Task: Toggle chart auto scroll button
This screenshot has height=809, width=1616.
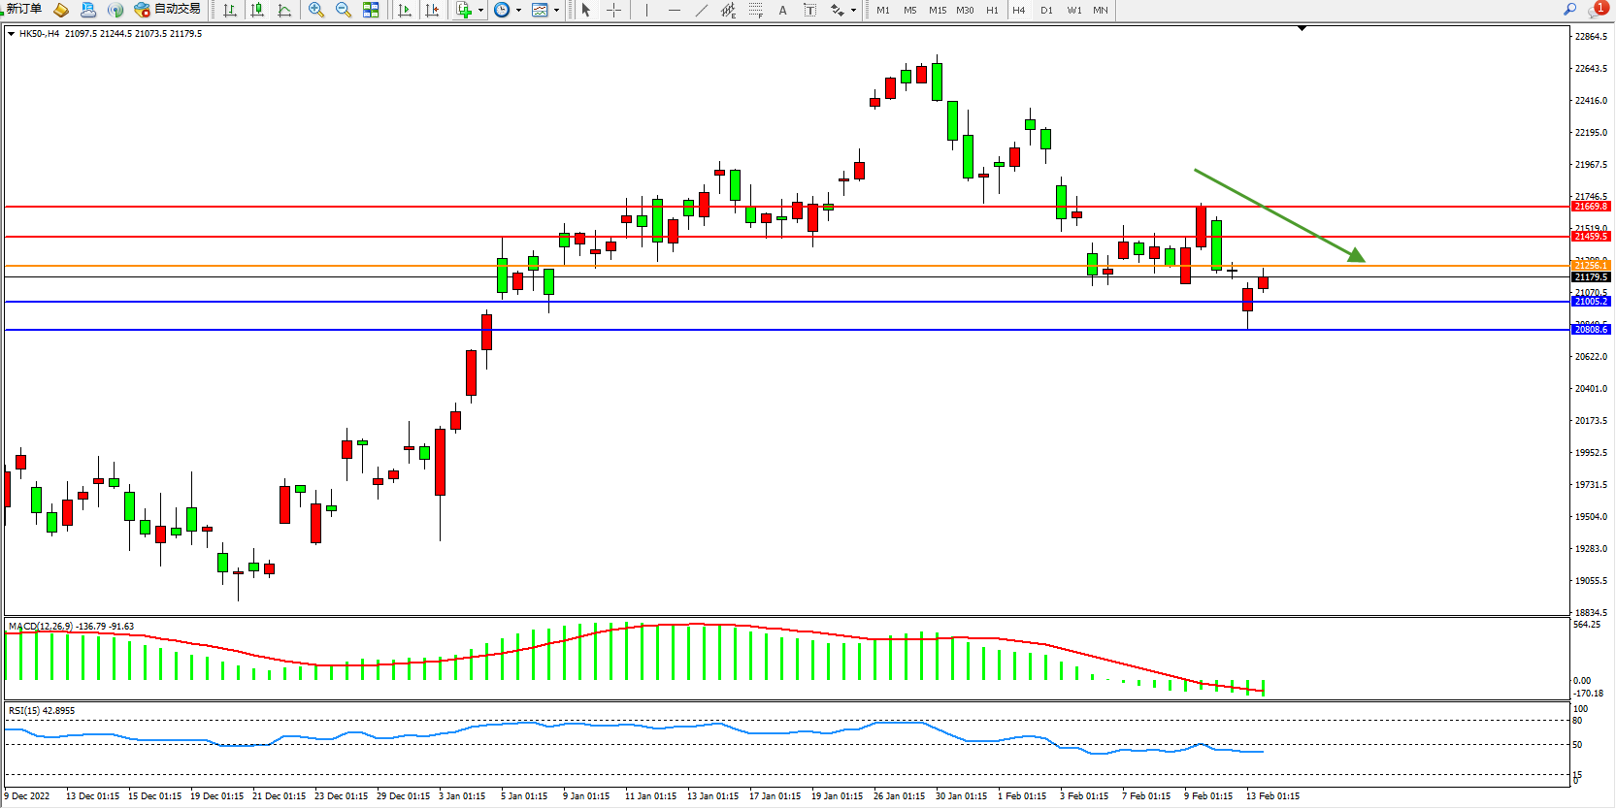Action: pyautogui.click(x=405, y=10)
